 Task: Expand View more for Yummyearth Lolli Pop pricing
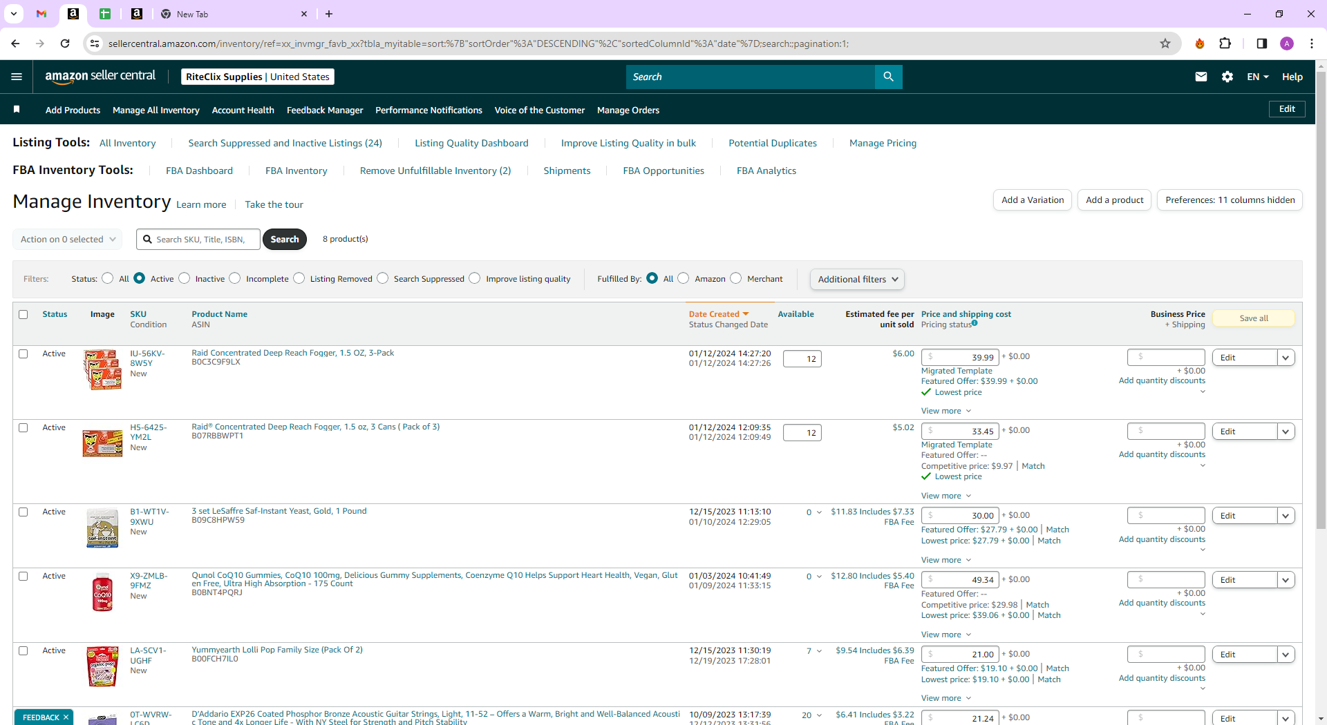click(x=946, y=698)
